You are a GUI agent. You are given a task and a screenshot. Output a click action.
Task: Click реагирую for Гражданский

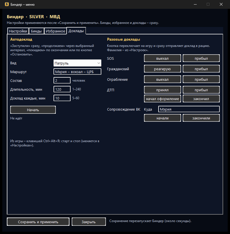click(x=163, y=69)
